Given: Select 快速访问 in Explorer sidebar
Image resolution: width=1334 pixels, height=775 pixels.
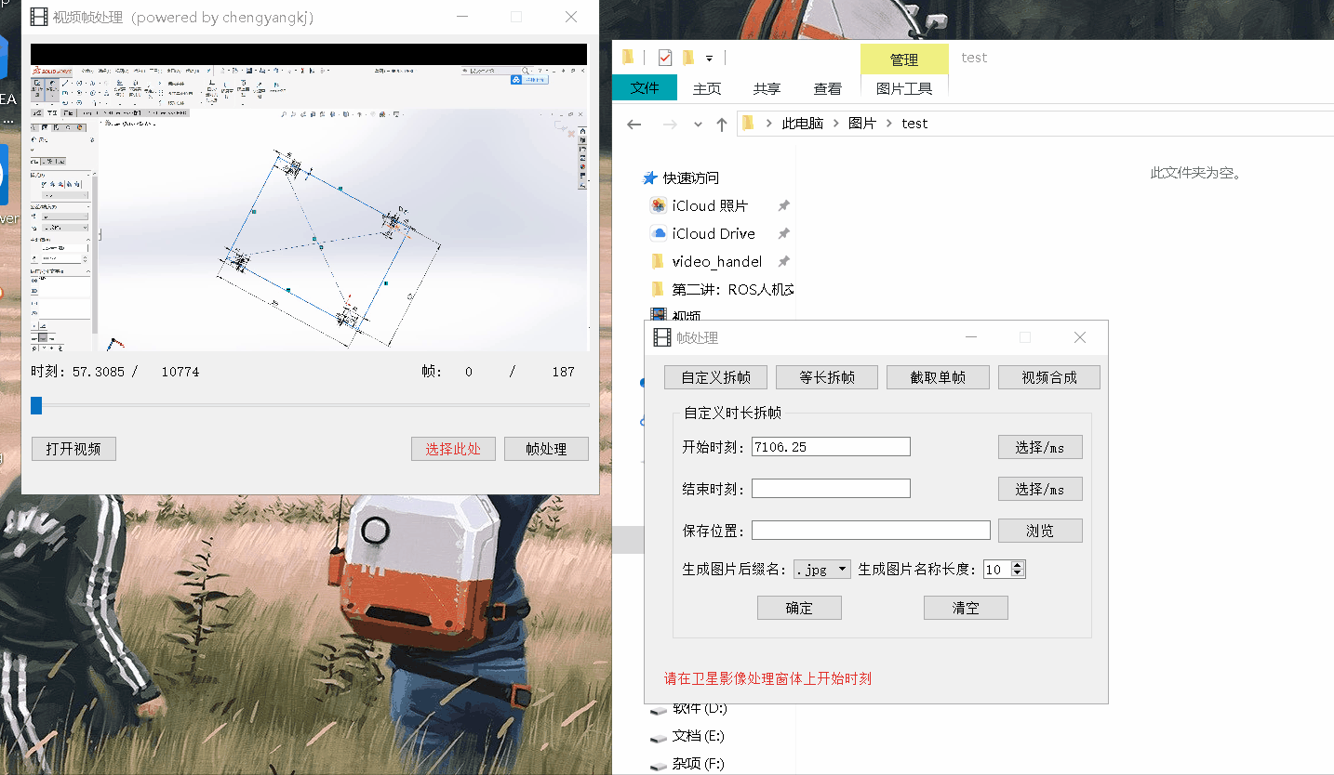Looking at the screenshot, I should [x=691, y=177].
